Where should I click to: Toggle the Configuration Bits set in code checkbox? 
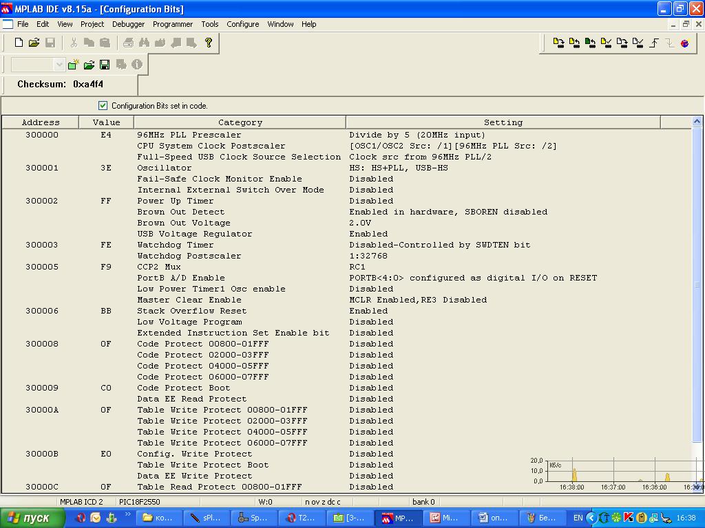[103, 105]
